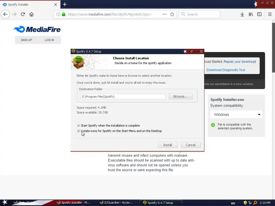This screenshot has height=206, width=275.
Task: Switch to Spotify 0.4.7 Setup taskbar item
Action: (161, 203)
